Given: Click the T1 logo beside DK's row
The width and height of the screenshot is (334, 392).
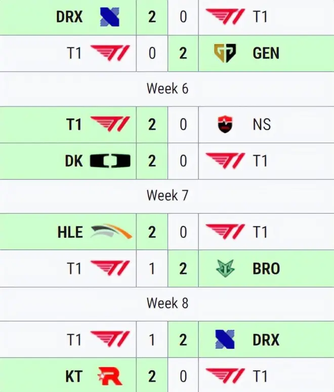Looking at the screenshot, I should 225,161.
